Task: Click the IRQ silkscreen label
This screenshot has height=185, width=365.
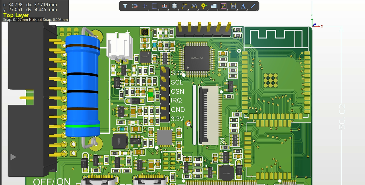Action: pos(177,100)
